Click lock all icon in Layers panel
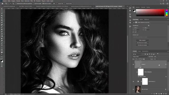The image size is (169, 95). pos(144,59)
